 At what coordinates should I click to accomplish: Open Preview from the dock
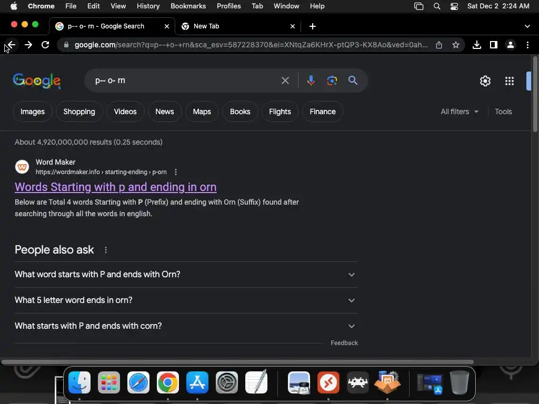(299, 382)
